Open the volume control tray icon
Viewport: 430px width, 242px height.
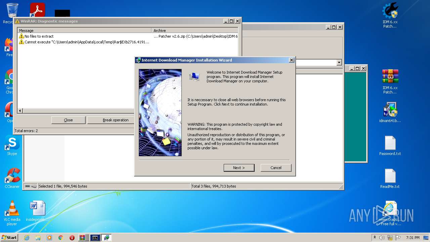pyautogui.click(x=382, y=238)
